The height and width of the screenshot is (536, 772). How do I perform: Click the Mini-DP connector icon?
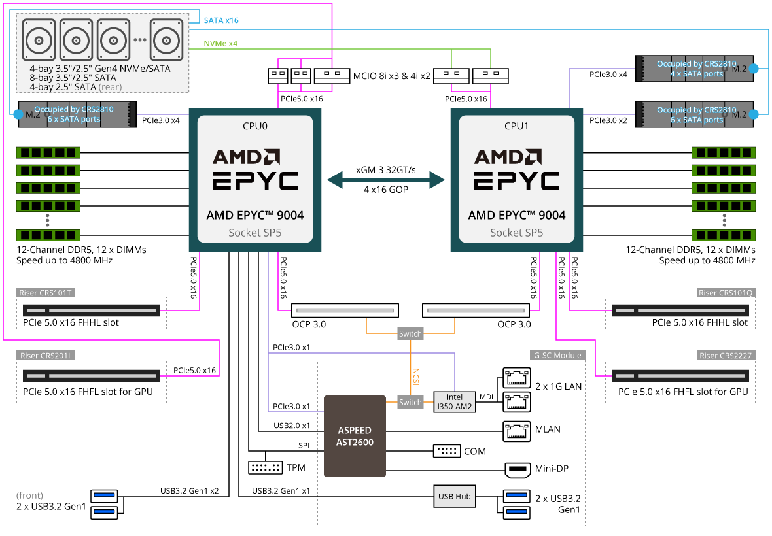(x=518, y=469)
